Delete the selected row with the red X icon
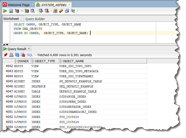The height and width of the screenshot is (138, 186). click(x=23, y=55)
